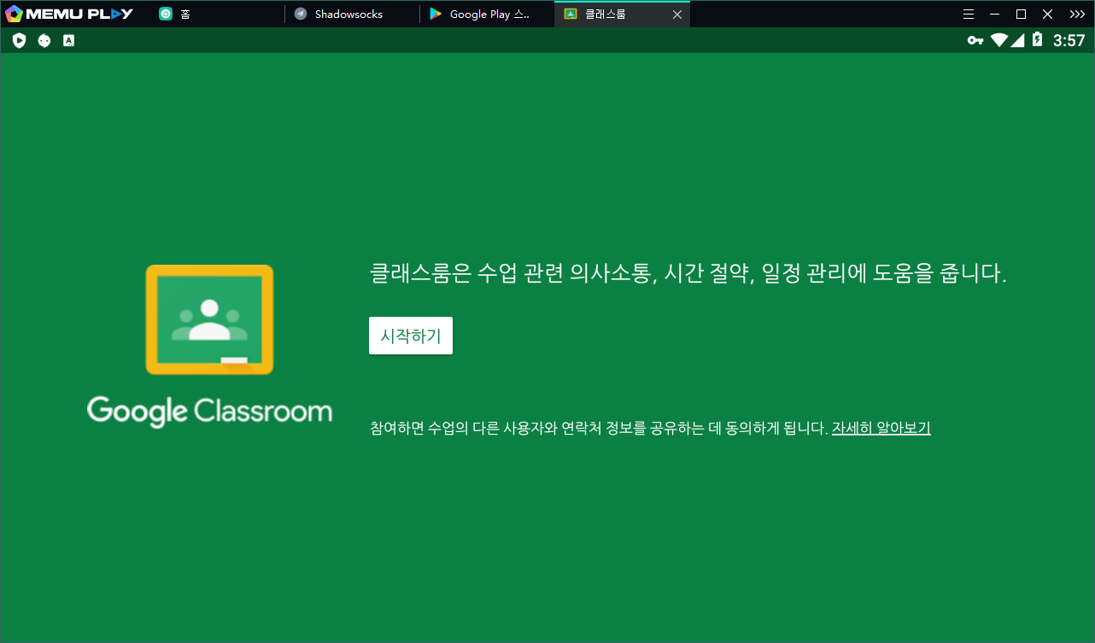Click the MEmu Play logo
Viewport: 1095px width, 643px height.
[x=69, y=14]
